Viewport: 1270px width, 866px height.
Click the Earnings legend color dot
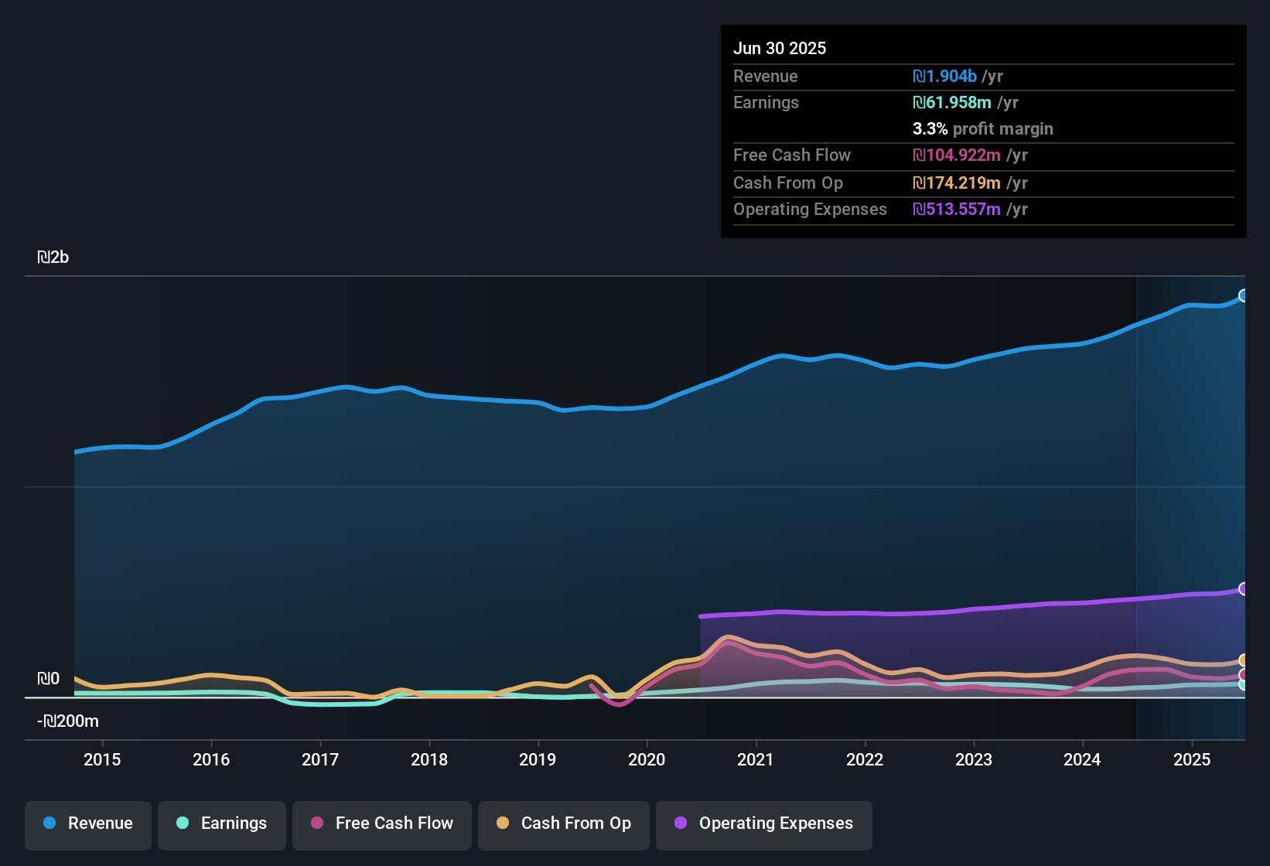tap(183, 823)
